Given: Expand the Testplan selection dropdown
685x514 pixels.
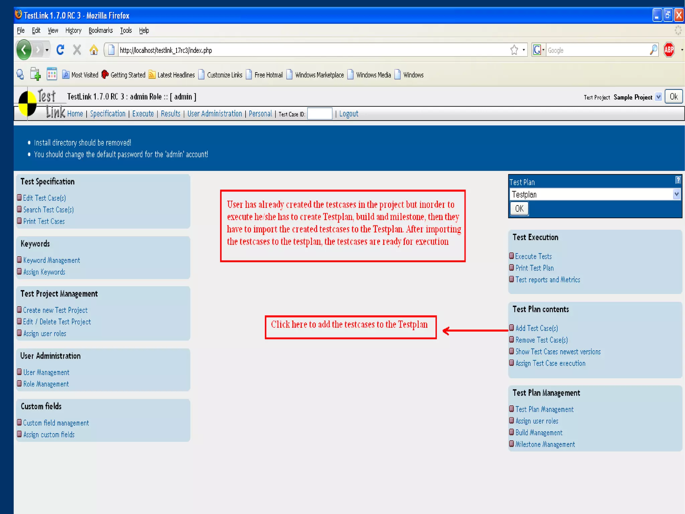Looking at the screenshot, I should [676, 194].
